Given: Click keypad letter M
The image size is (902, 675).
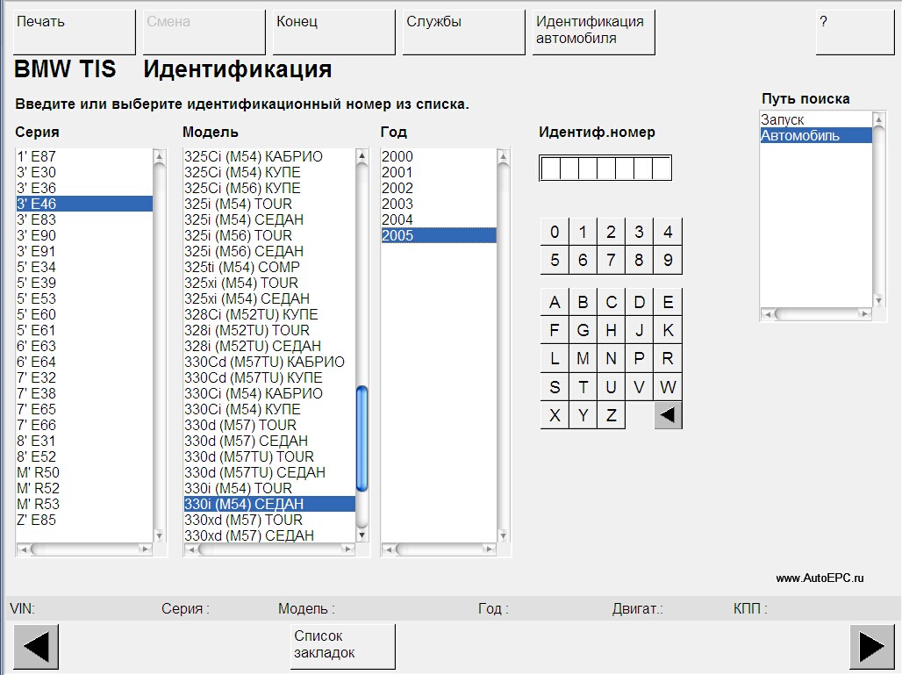Looking at the screenshot, I should 583,358.
